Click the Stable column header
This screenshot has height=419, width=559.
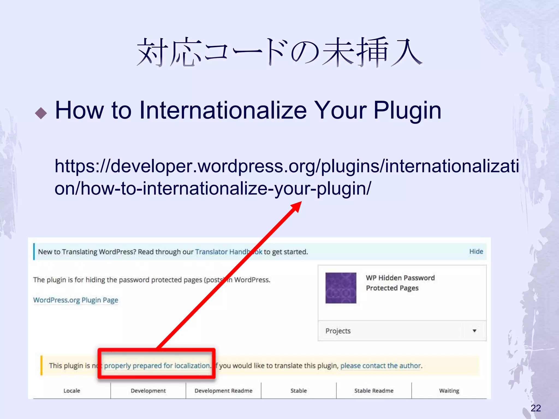coord(299,391)
